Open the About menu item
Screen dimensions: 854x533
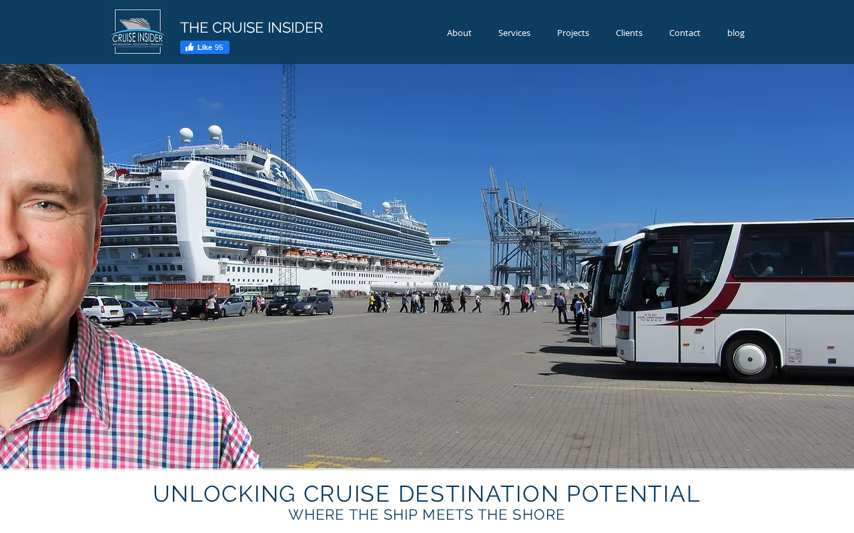459,33
